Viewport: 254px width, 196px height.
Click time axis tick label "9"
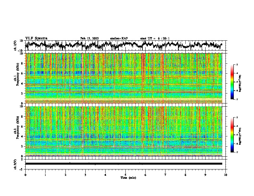pos(205,175)
